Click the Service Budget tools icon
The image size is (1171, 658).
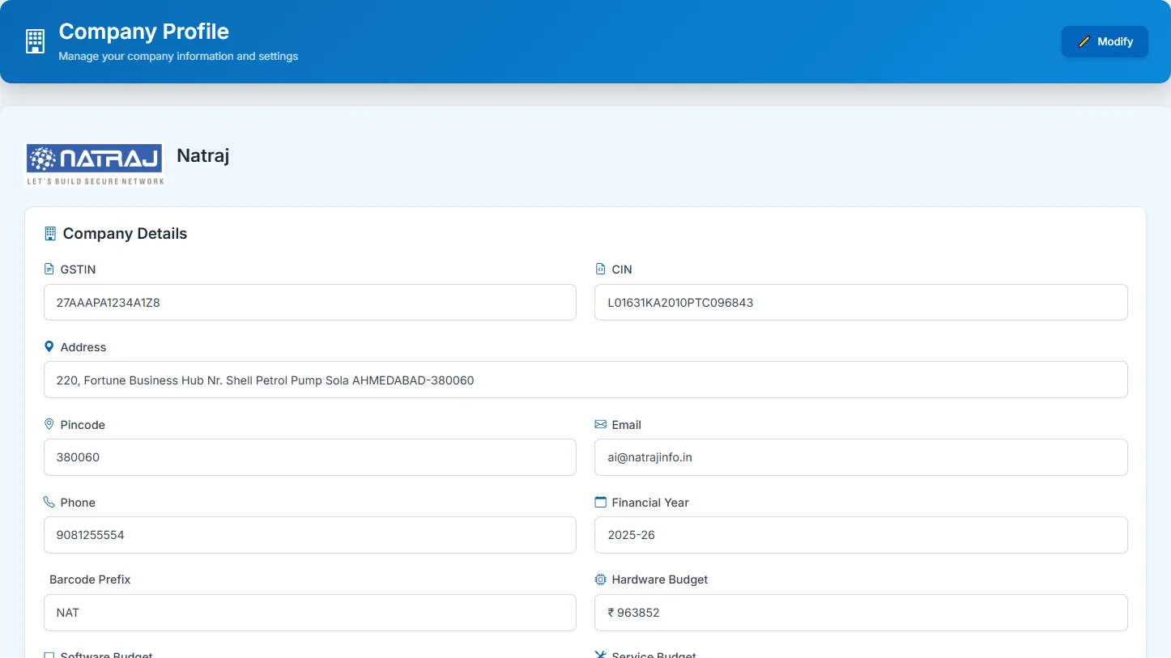[x=600, y=654]
